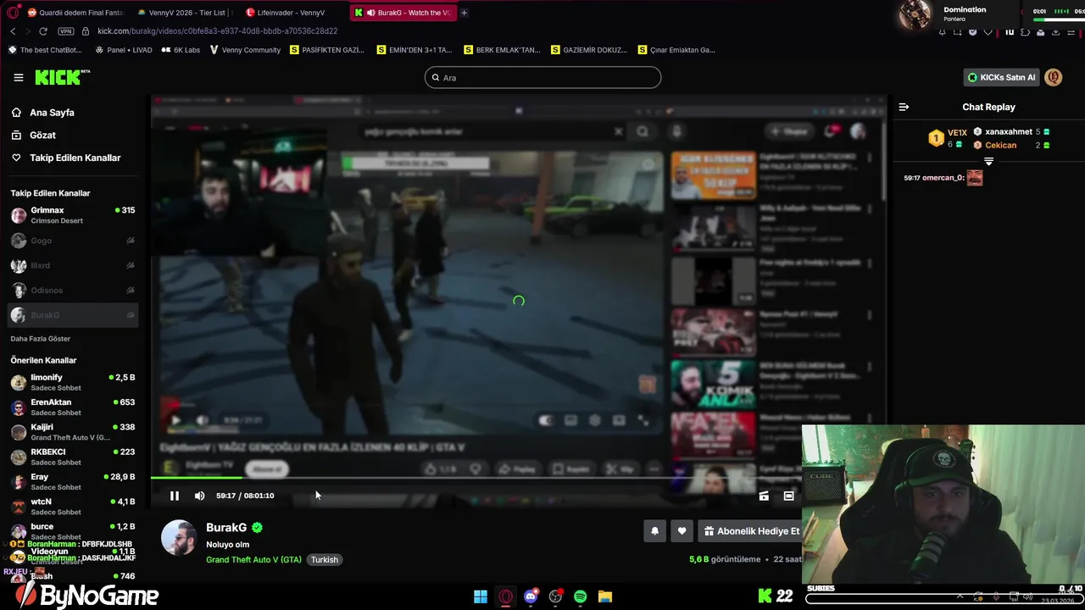Collapse the Chat Replay panel
Screen dimensions: 1085x610
click(904, 107)
